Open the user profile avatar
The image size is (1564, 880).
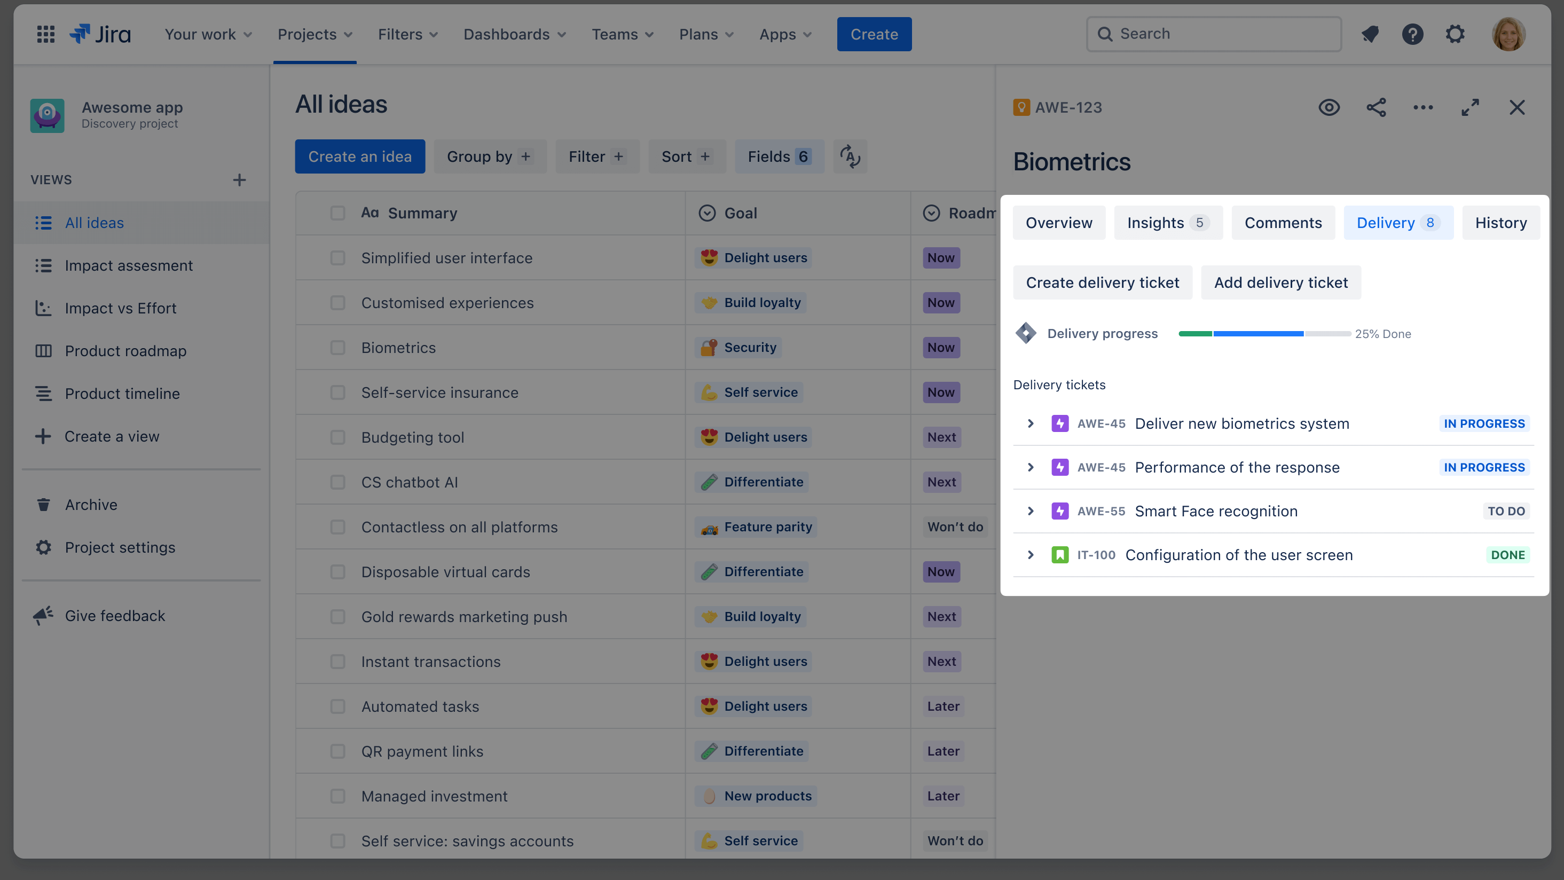coord(1509,34)
